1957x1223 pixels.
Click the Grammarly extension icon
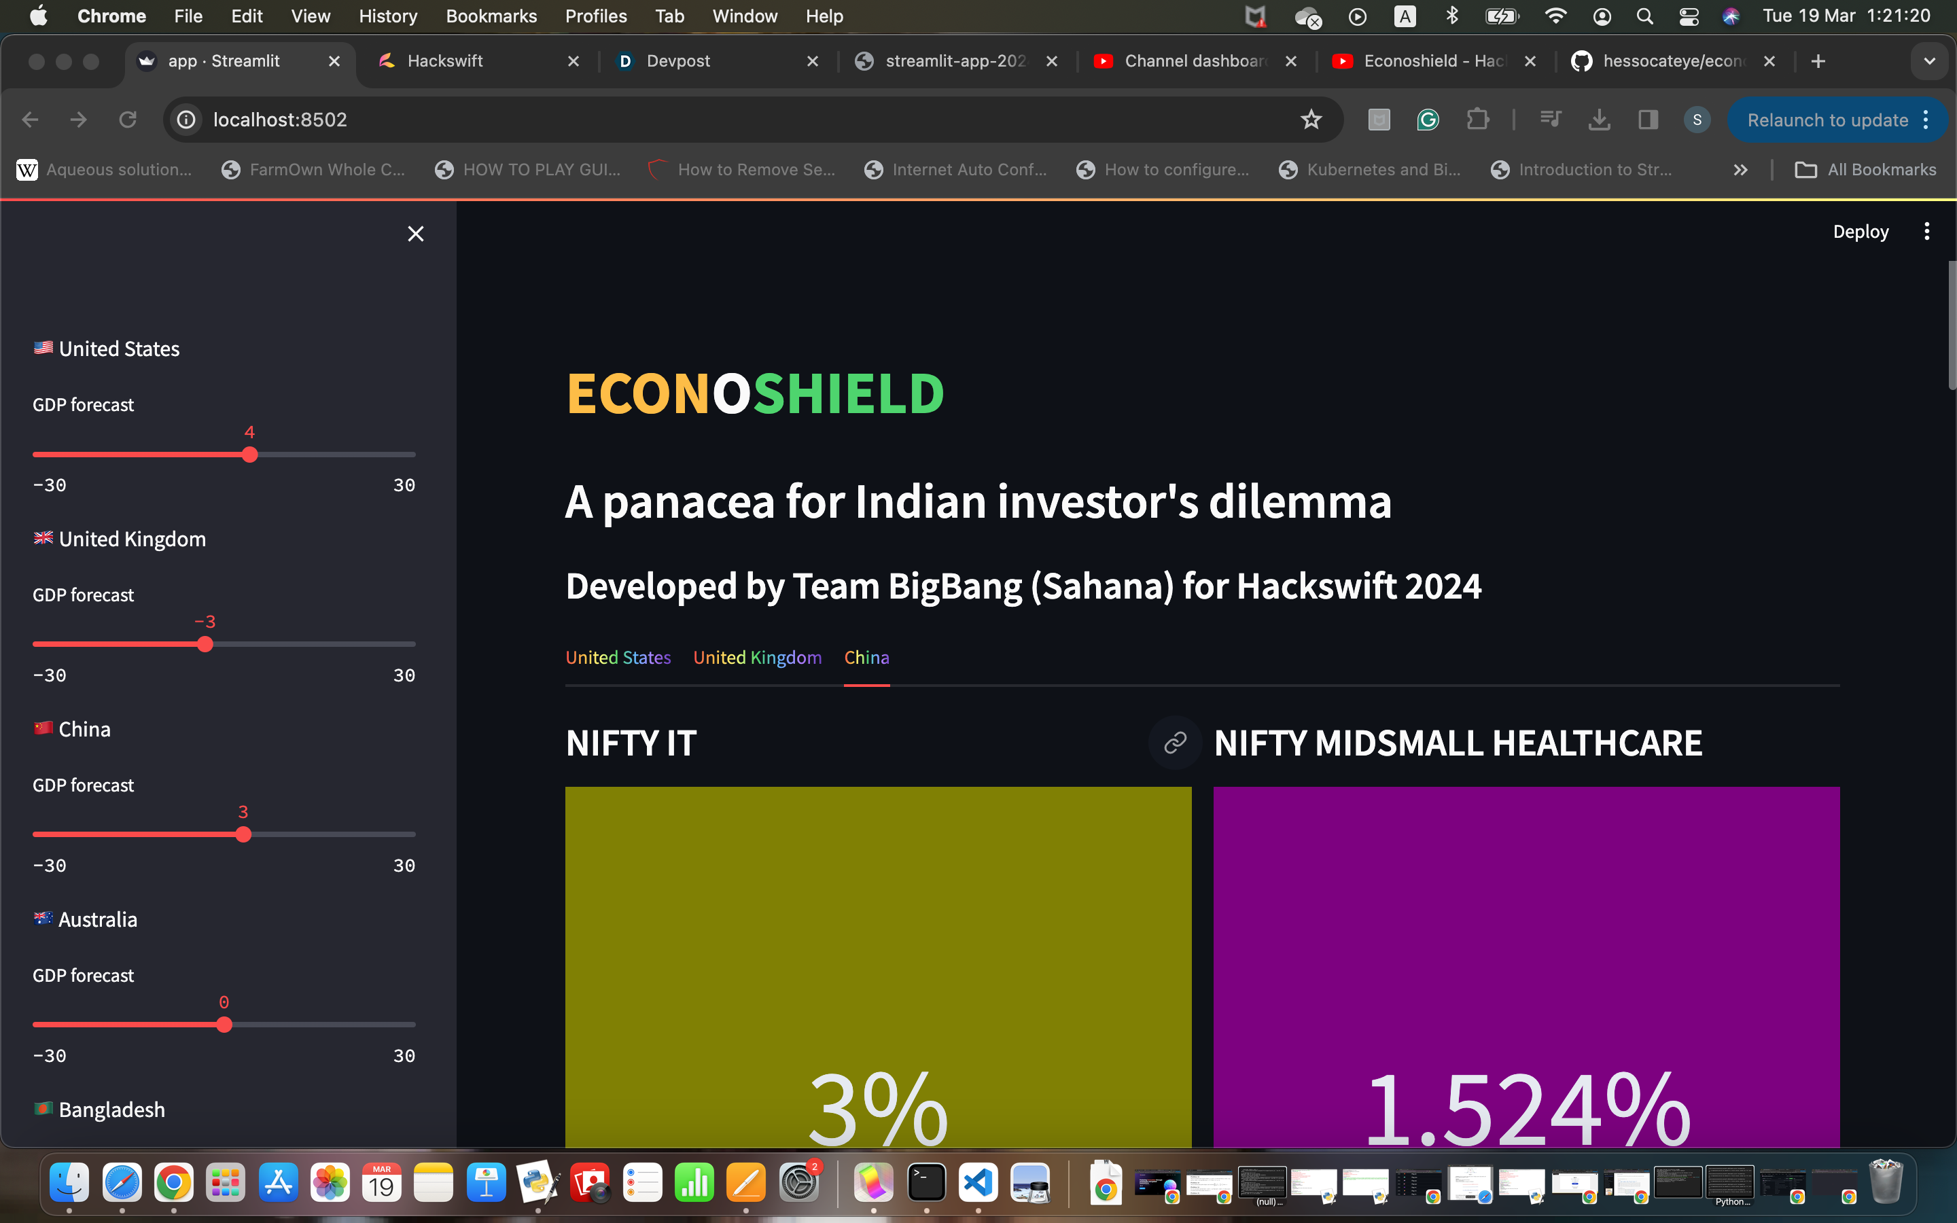[1428, 120]
